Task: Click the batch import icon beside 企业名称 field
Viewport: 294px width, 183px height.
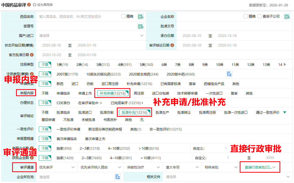Action: pyautogui.click(x=287, y=17)
